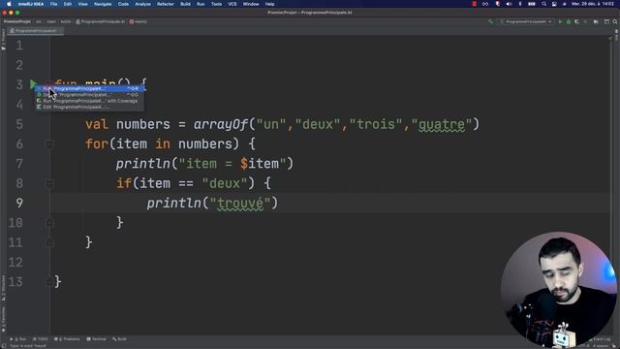Open the Help menu
Viewport: 620px width, 349px height.
click(269, 4)
